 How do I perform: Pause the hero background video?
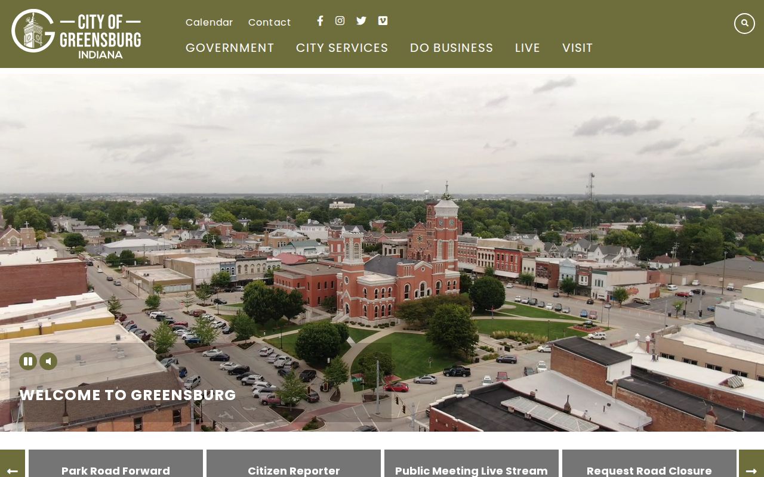(28, 361)
